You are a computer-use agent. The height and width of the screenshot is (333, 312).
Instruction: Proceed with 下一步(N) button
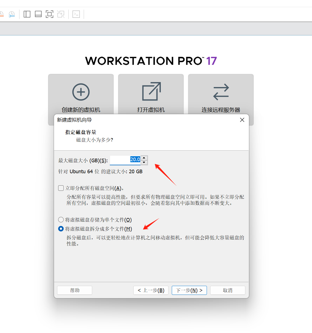(x=189, y=290)
